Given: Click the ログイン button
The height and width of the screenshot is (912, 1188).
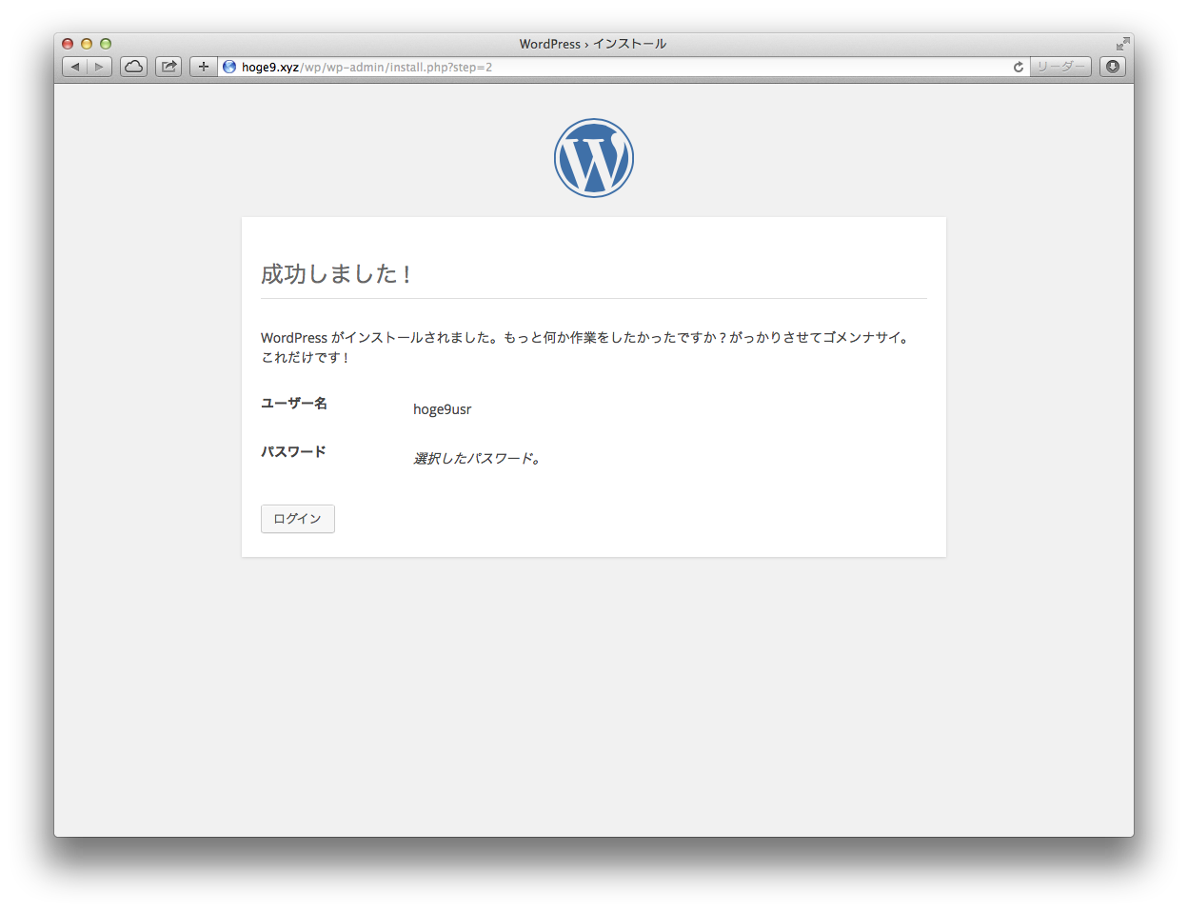Looking at the screenshot, I should 298,519.
